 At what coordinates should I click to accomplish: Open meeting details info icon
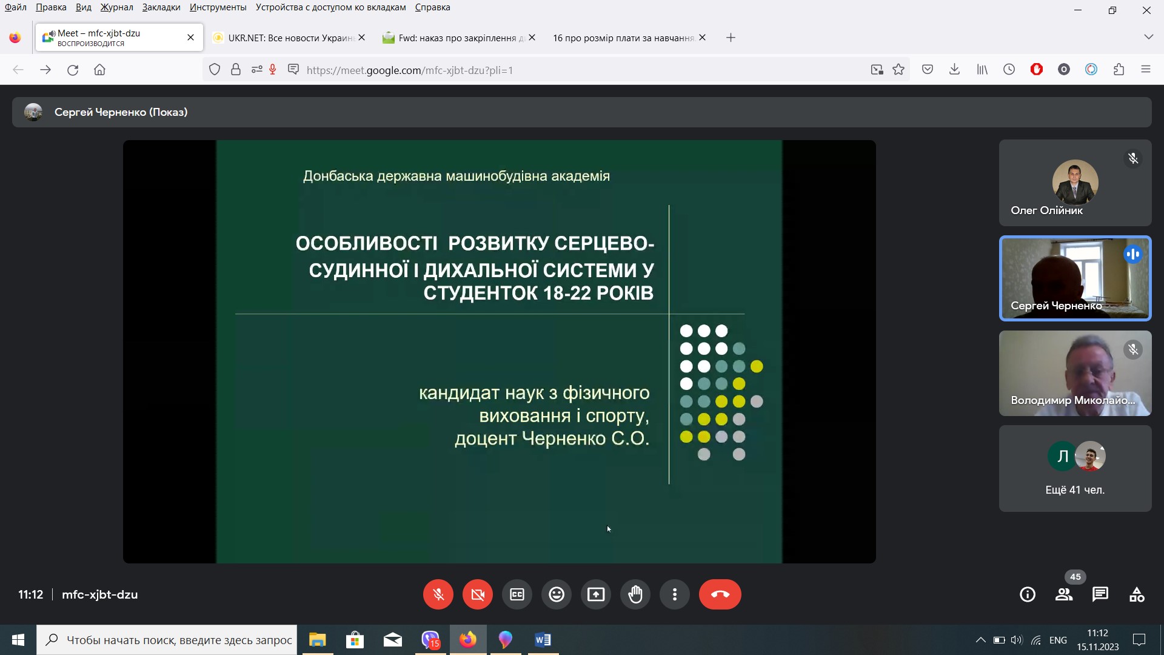point(1028,594)
